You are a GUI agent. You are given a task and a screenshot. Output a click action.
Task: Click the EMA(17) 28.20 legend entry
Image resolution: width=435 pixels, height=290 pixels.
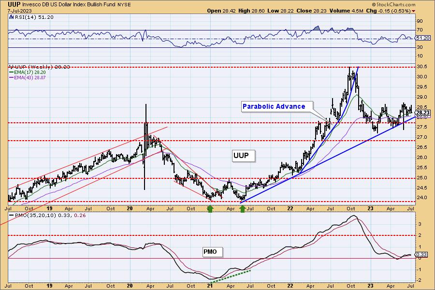coord(28,72)
